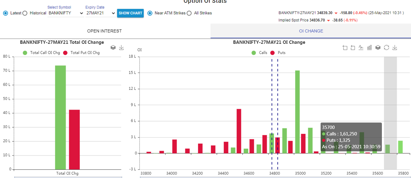Click the highlighted 35700 strike green Calls bar
Screen dimensions: 411x178
pos(387,149)
